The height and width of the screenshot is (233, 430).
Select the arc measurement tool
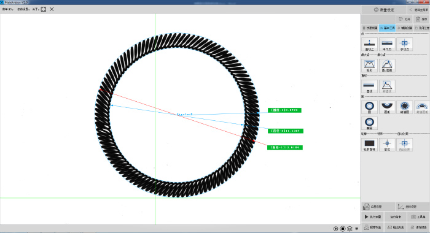pos(387,107)
